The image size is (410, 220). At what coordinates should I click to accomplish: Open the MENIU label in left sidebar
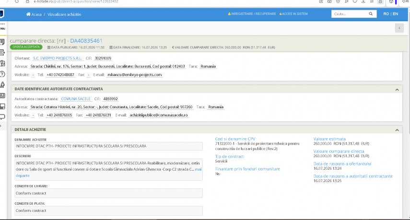point(2,29)
